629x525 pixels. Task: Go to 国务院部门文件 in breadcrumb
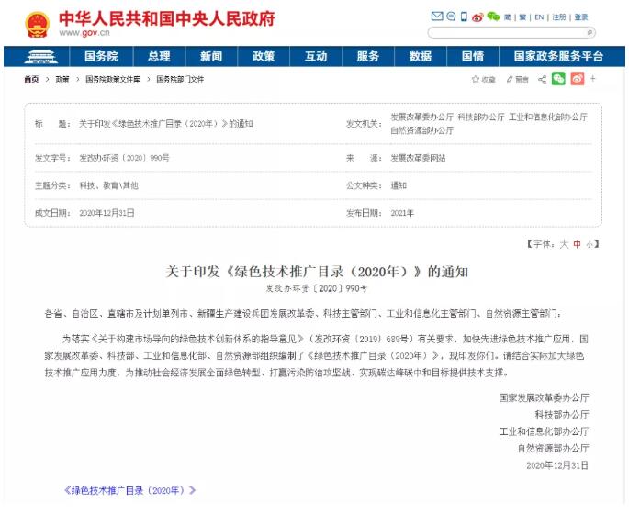(180, 80)
